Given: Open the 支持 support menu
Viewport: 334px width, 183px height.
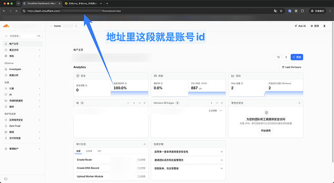Looking at the screenshot, I should coord(315,26).
